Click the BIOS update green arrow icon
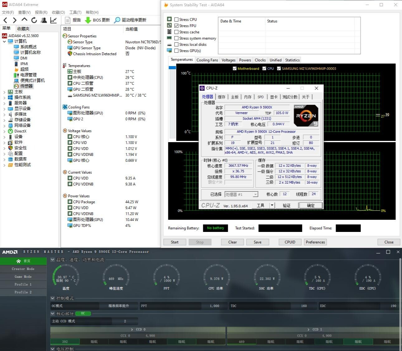The image size is (402, 351). (88, 20)
